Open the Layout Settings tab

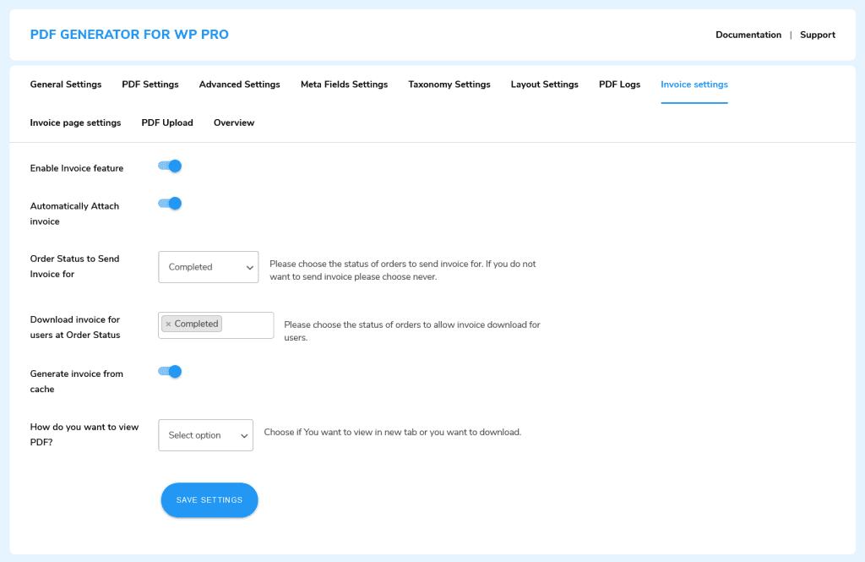coord(544,84)
